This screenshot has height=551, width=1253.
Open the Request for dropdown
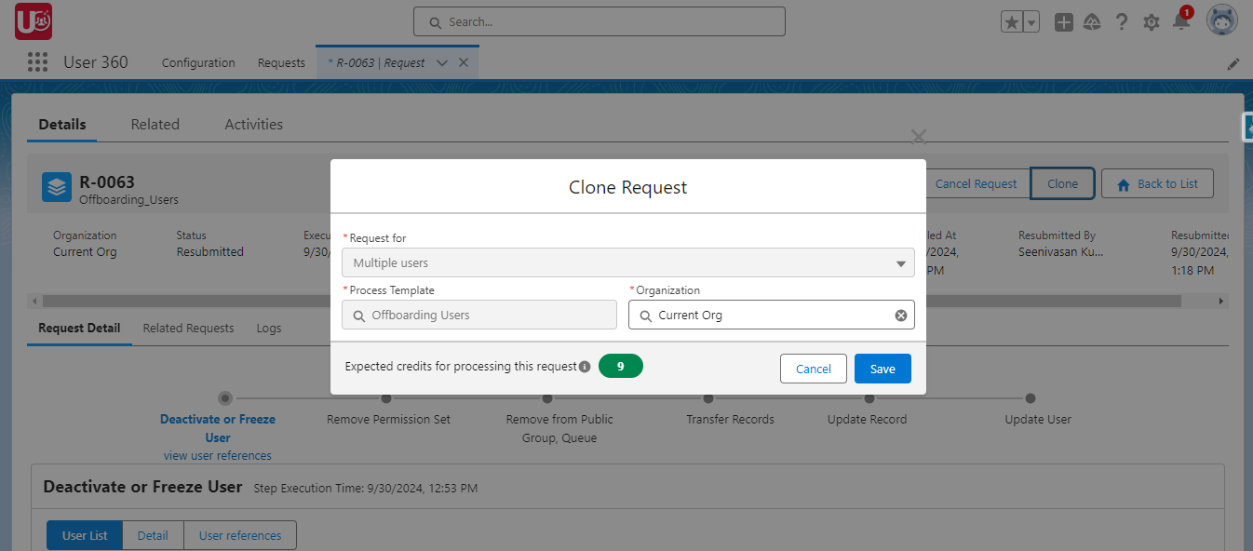pyautogui.click(x=628, y=262)
